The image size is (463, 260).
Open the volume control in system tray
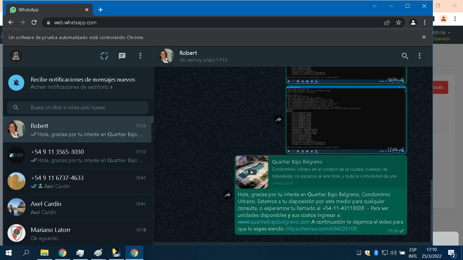coord(393,253)
